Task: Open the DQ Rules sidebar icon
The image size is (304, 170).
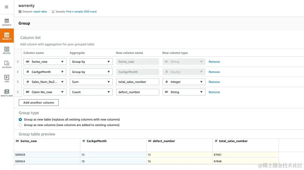Action: click(x=7, y=64)
